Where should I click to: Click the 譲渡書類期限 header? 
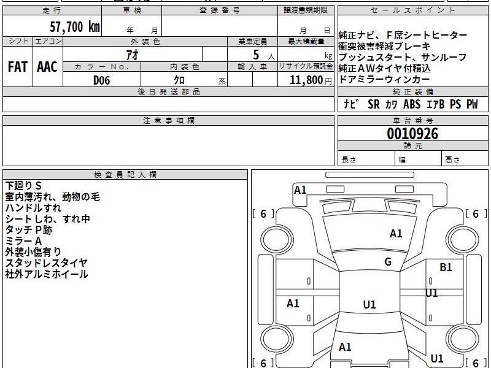pos(306,10)
